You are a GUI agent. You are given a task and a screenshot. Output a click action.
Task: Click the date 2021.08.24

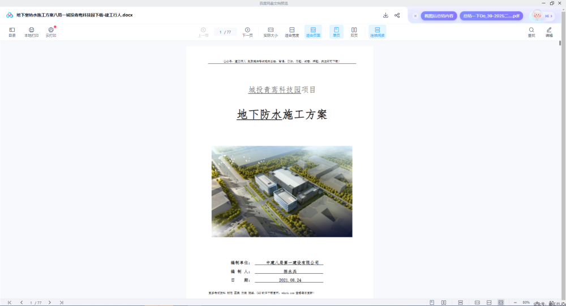[290, 280]
